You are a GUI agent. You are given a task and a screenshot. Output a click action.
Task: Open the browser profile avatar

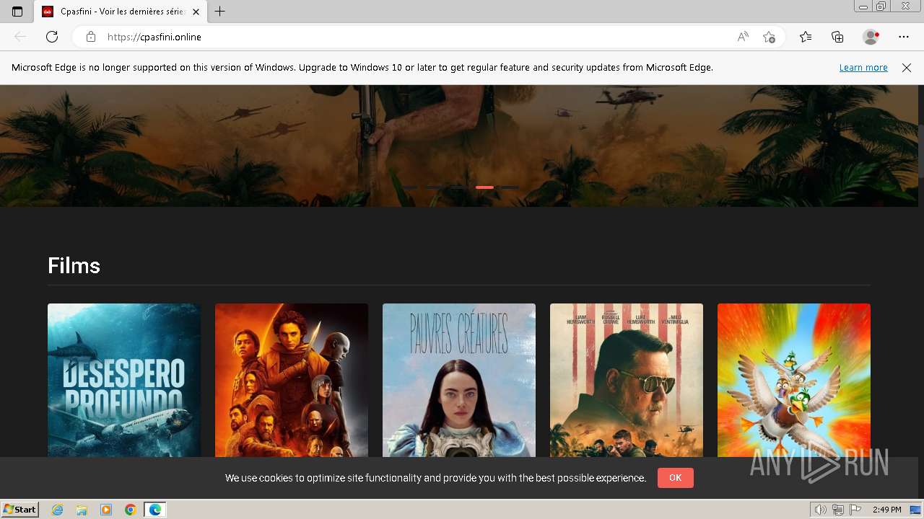coord(871,37)
